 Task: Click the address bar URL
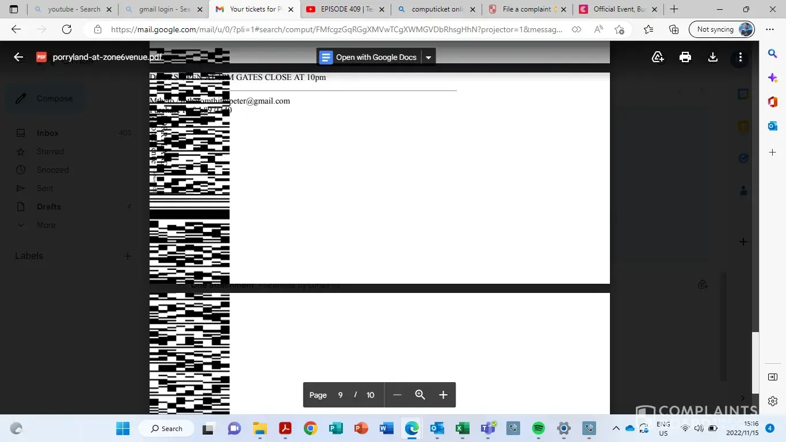pos(337,30)
